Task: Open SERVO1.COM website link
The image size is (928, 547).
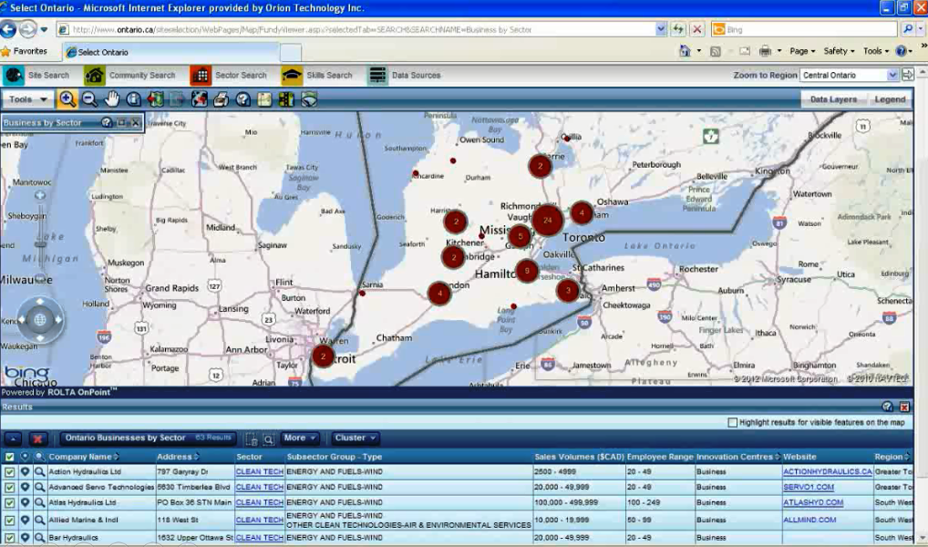Action: click(809, 487)
